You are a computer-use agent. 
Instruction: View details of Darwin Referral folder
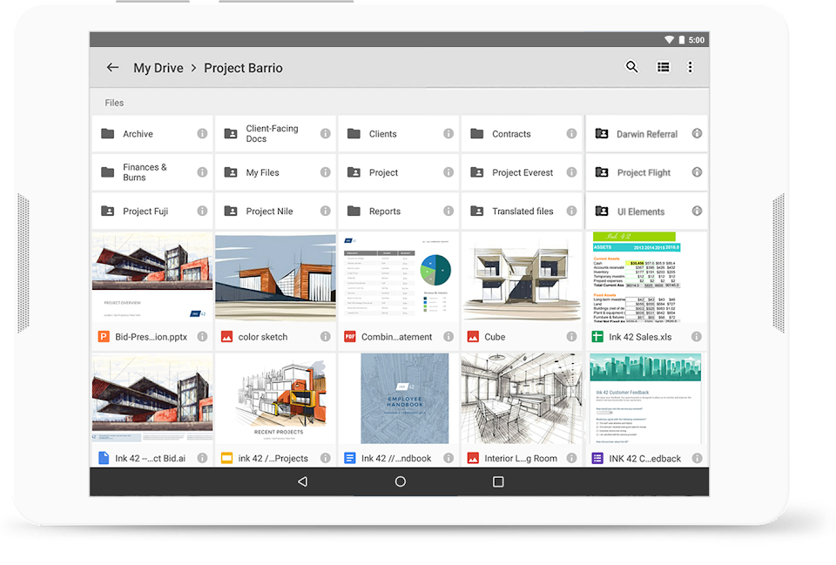coord(697,134)
